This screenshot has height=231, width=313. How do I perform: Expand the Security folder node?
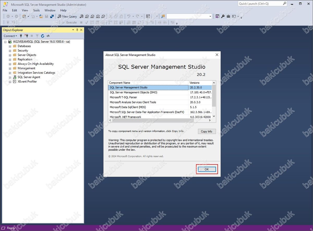[10, 51]
